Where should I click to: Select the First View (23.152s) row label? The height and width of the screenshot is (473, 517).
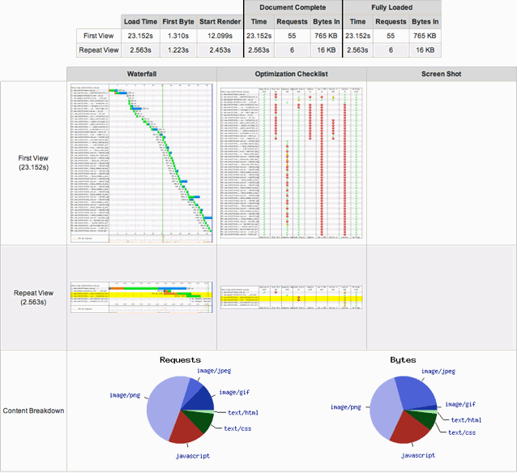[33, 162]
